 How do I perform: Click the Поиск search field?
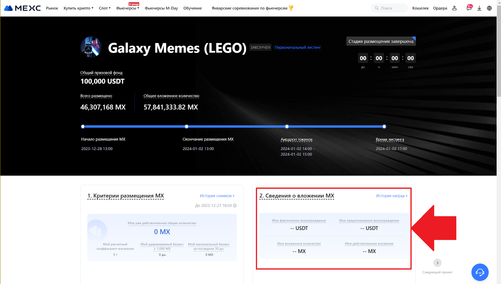point(390,8)
